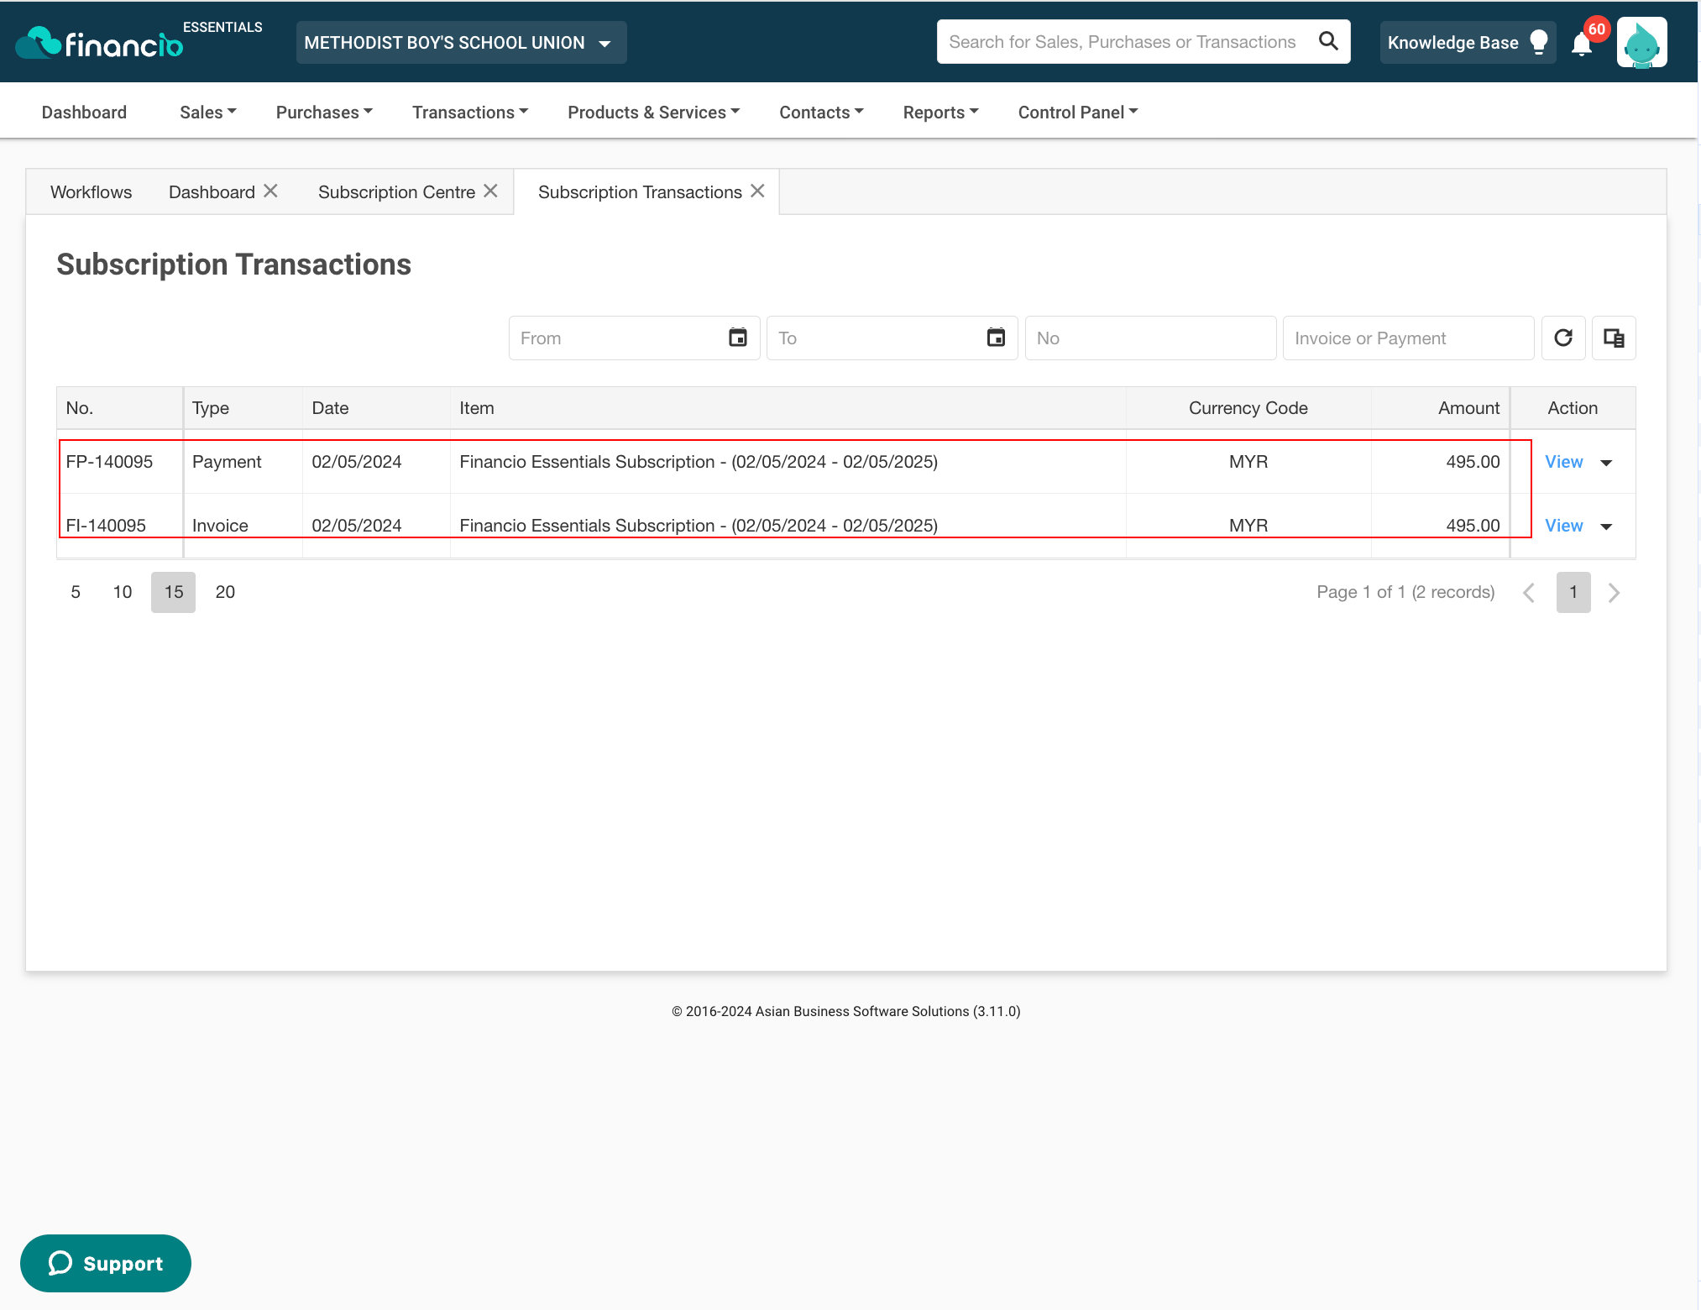The image size is (1701, 1310).
Task: Click the No filter input
Action: tap(1150, 338)
